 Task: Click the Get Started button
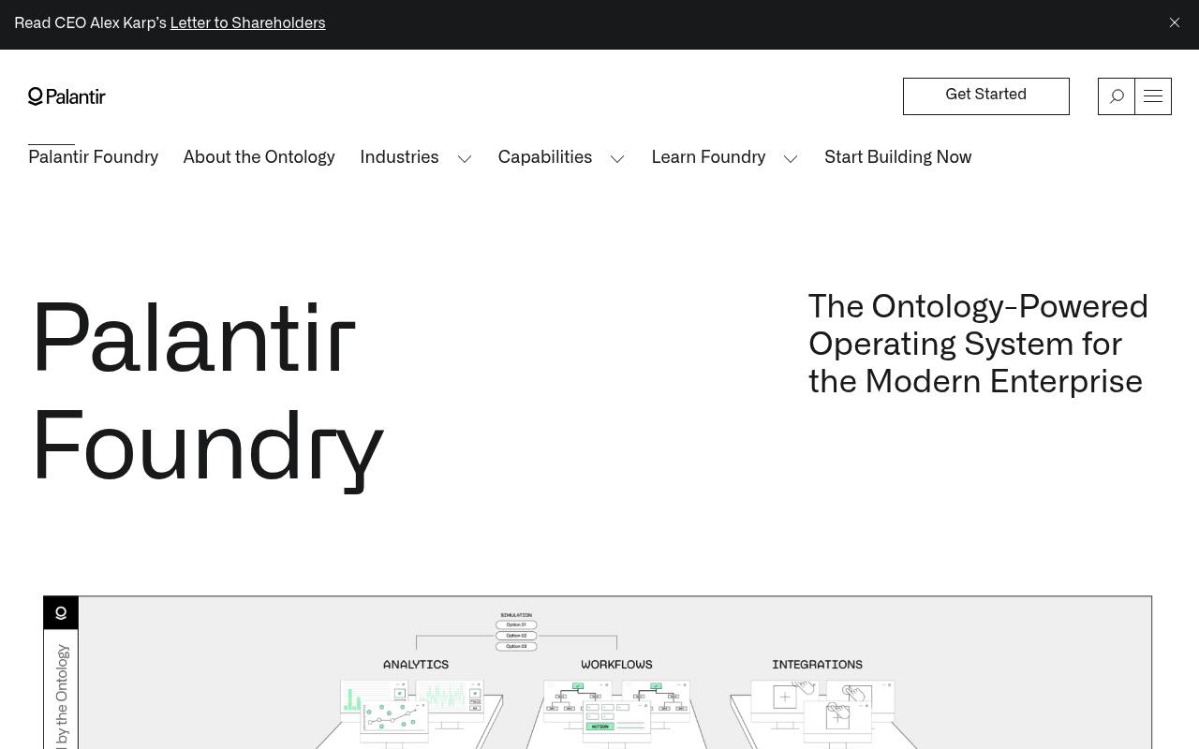[x=985, y=95]
